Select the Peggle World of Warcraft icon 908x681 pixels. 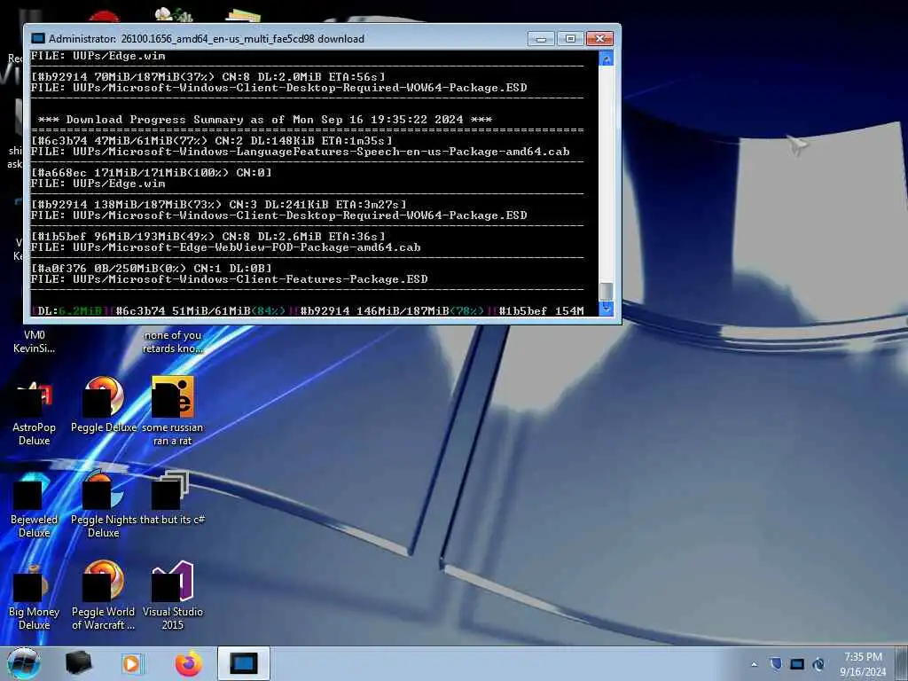[x=104, y=597]
